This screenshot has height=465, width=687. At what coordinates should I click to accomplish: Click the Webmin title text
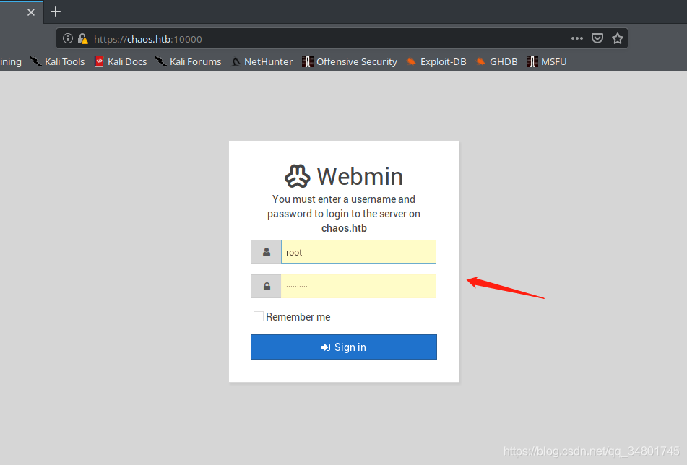[360, 176]
